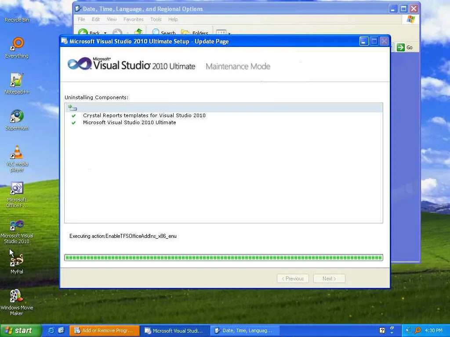450x337 pixels.
Task: Click the Visual Studio Setup title bar icon
Action: (x=64, y=41)
